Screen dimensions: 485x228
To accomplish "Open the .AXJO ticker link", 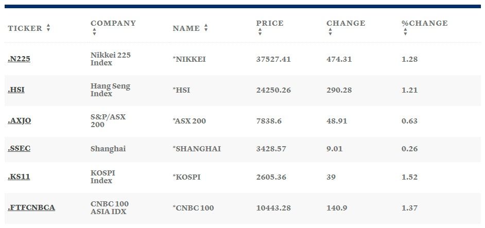I will (20, 120).
